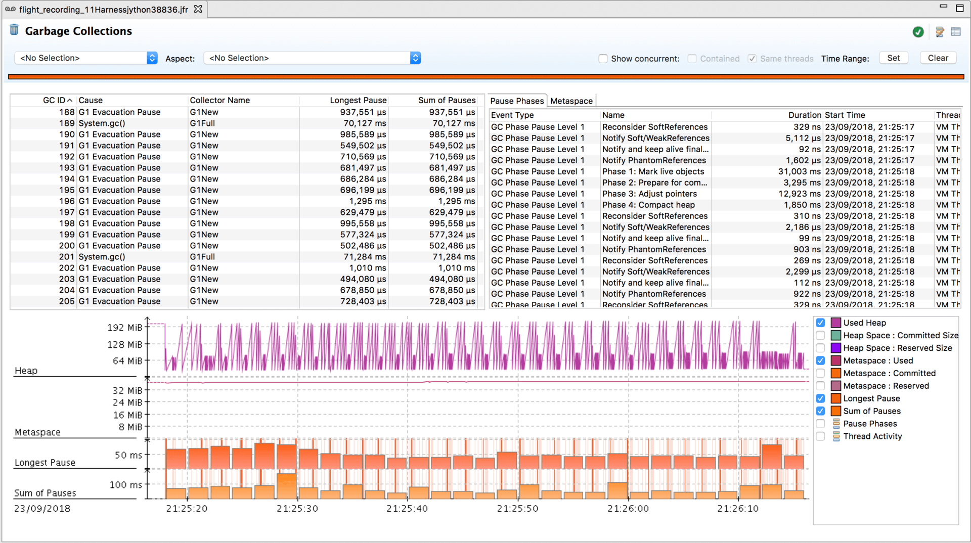The image size is (971, 543).
Task: Uncheck the Used Heap checkbox
Action: (820, 323)
